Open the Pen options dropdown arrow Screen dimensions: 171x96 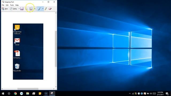[43, 9]
